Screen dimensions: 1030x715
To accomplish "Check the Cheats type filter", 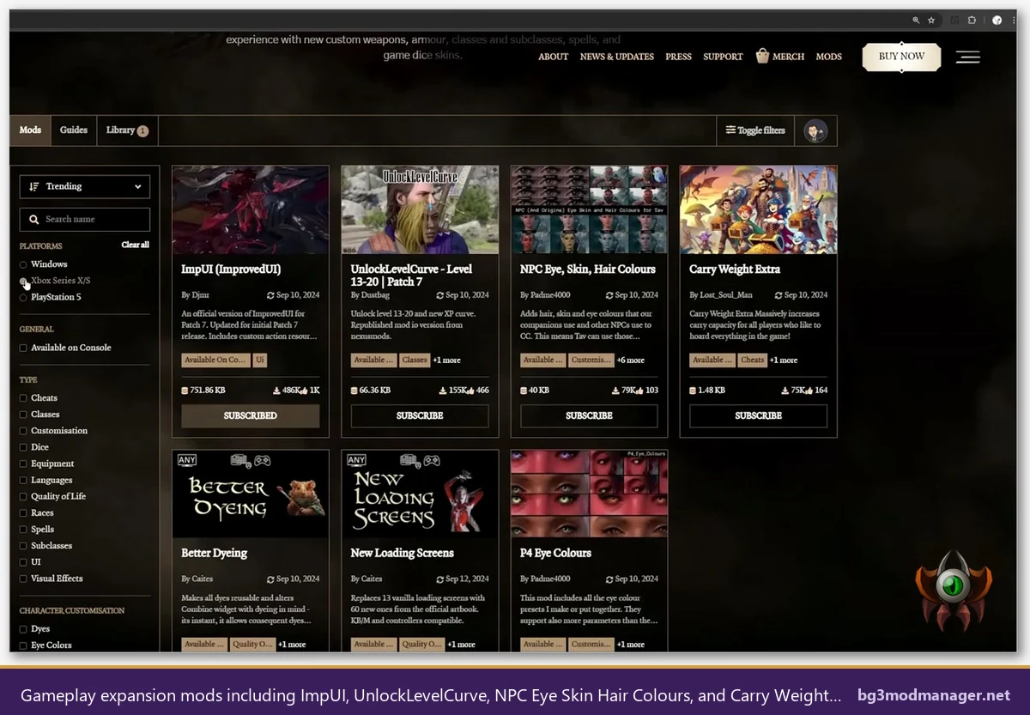I will 23,398.
